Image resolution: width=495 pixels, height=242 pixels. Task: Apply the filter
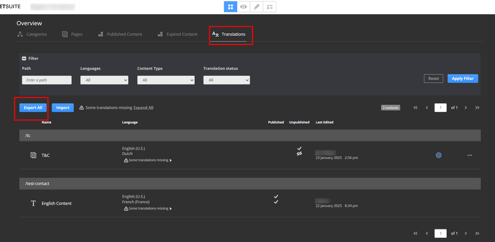tap(463, 79)
